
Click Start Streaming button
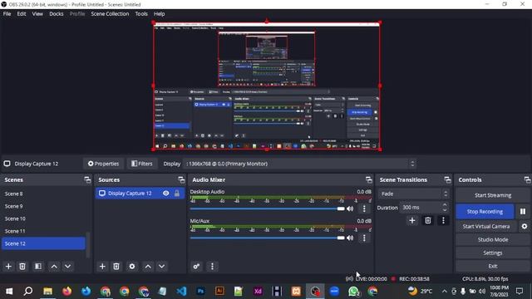pos(493,195)
